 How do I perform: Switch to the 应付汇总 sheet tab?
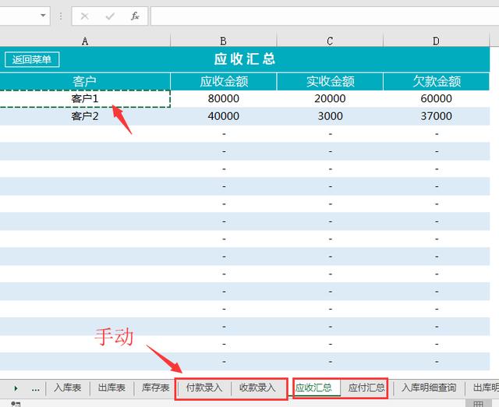pos(366,388)
